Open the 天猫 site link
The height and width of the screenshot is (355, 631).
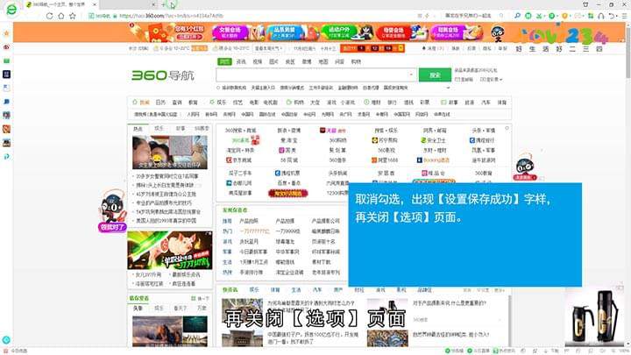[x=332, y=131]
